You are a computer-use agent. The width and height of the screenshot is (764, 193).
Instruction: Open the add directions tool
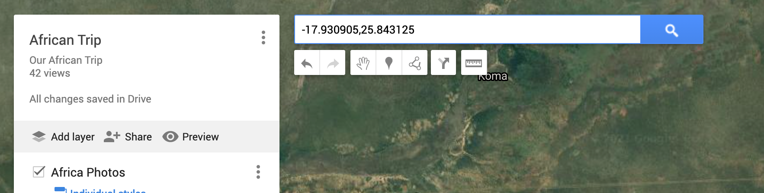443,63
